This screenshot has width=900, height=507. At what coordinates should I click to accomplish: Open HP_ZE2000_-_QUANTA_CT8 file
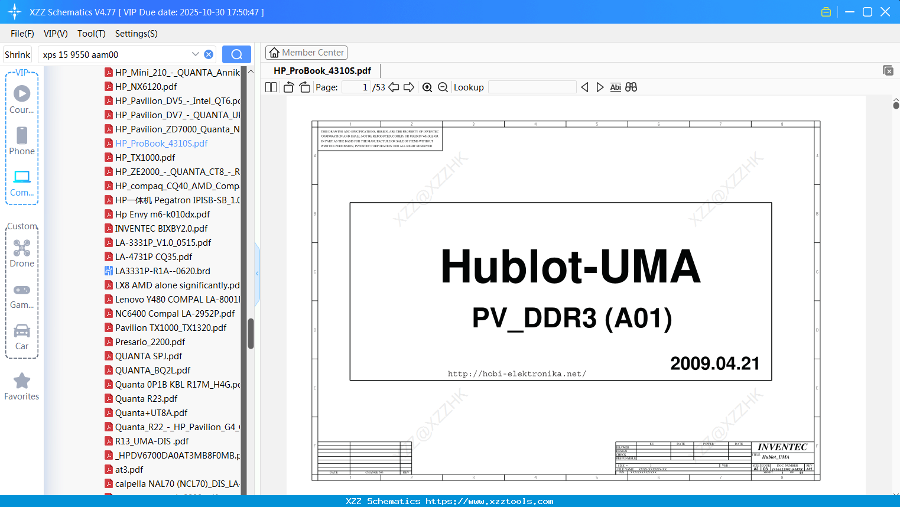tap(172, 171)
